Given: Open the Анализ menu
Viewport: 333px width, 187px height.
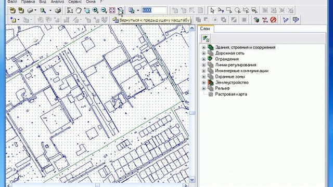Looking at the screenshot, I should [x=57, y=2].
